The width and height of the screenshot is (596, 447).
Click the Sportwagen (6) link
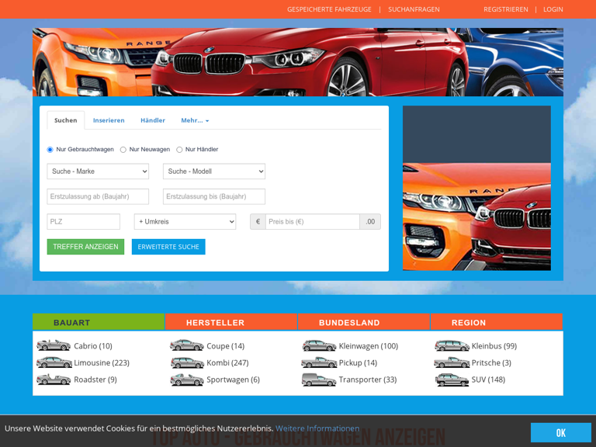[233, 379]
